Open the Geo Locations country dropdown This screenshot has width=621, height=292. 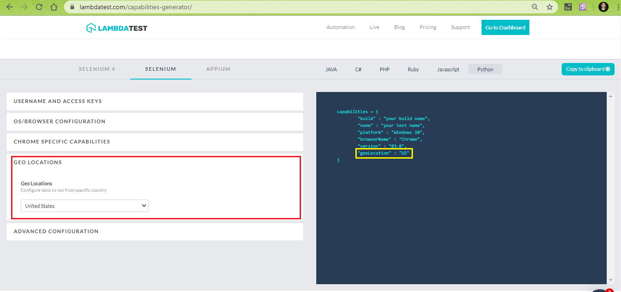click(84, 206)
